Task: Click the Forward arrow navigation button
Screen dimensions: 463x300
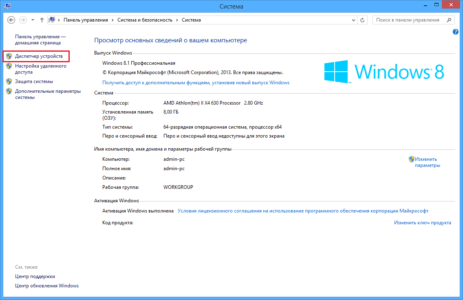Action: (23, 20)
